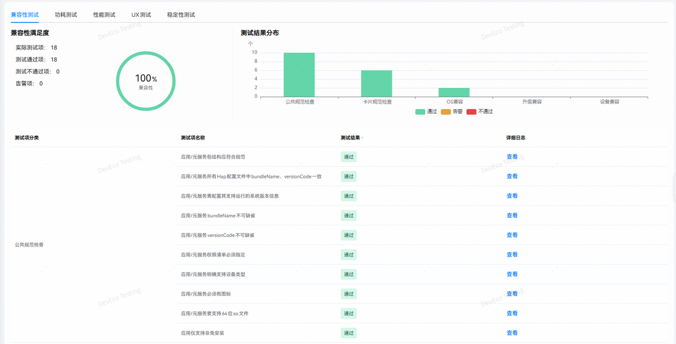The width and height of the screenshot is (676, 344).
Task: Click the OS兼容 bar in chart
Action: point(454,92)
